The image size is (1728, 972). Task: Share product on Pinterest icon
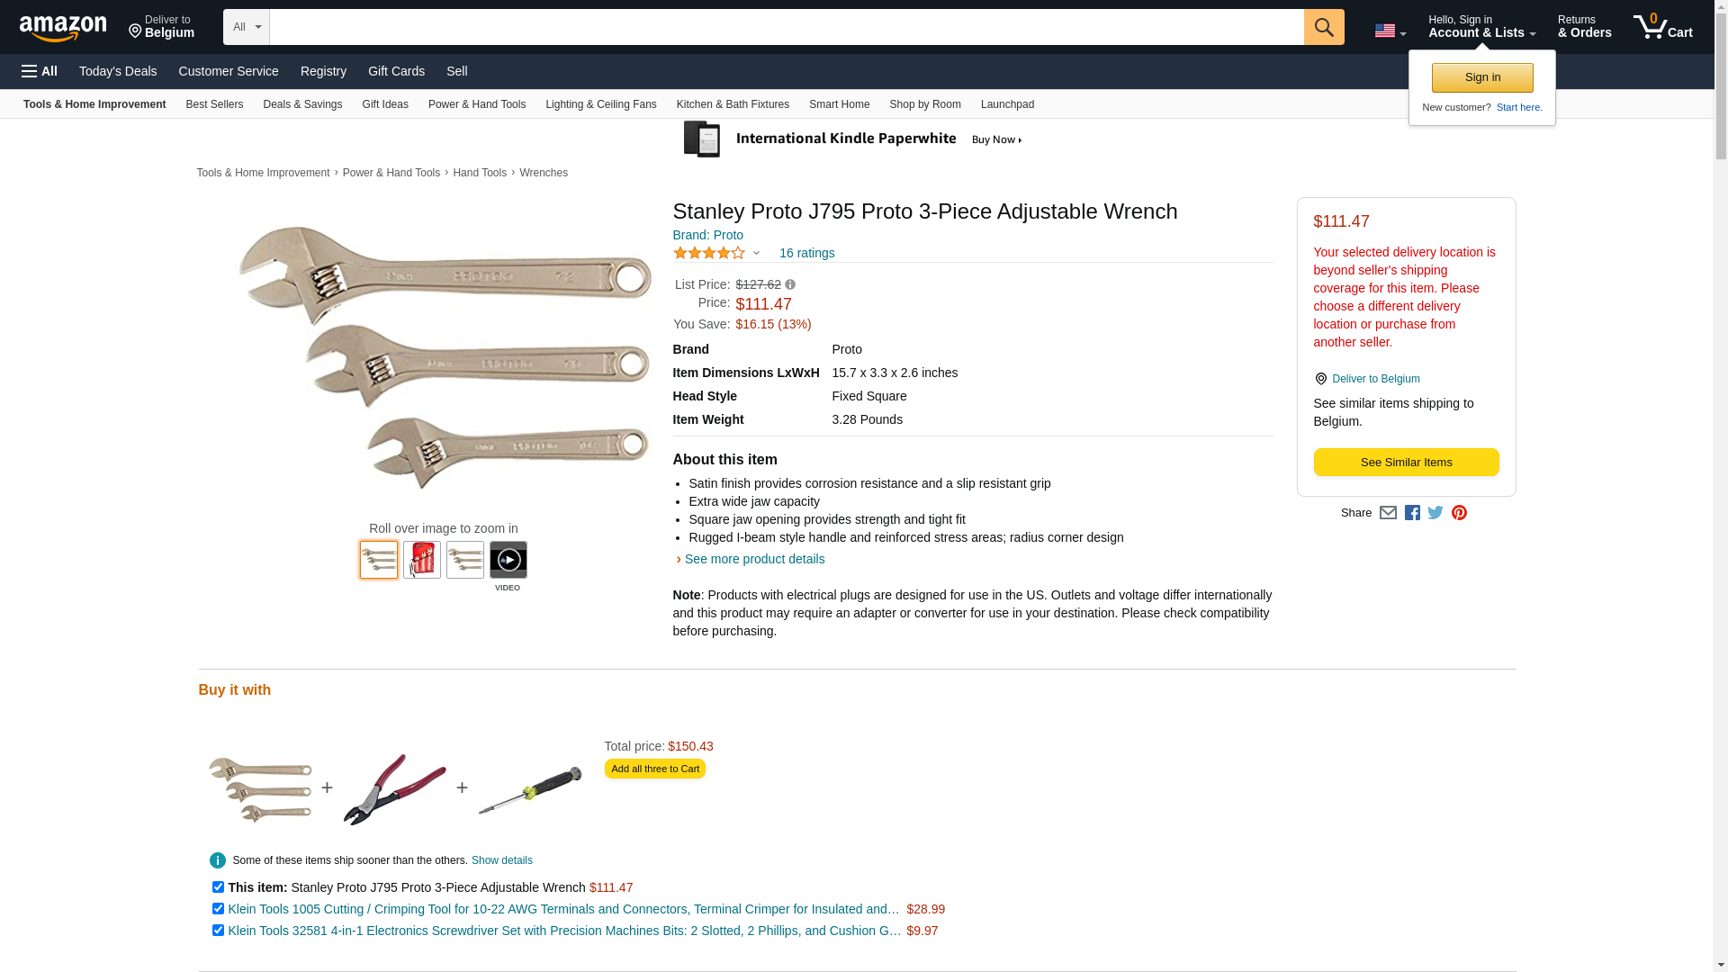tap(1459, 513)
